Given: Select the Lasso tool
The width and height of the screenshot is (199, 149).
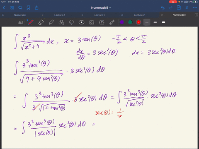Looking at the screenshot, I should [71, 22].
